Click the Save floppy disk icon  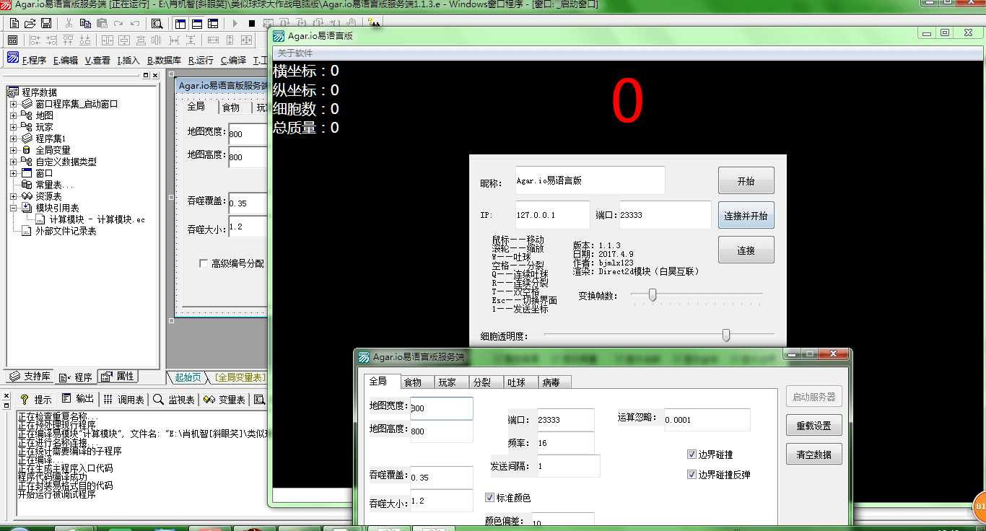[x=45, y=23]
